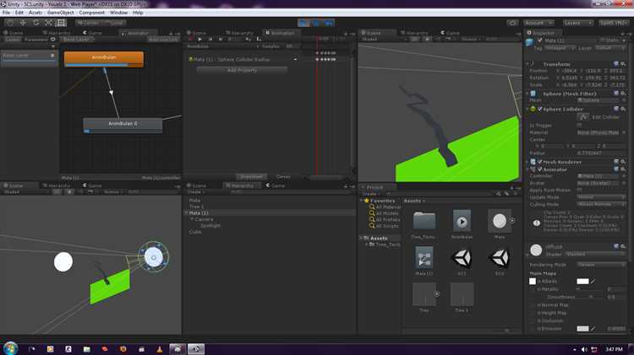Click the Emission color swatch
Viewport: 634px width, 355px height.
pos(582,329)
